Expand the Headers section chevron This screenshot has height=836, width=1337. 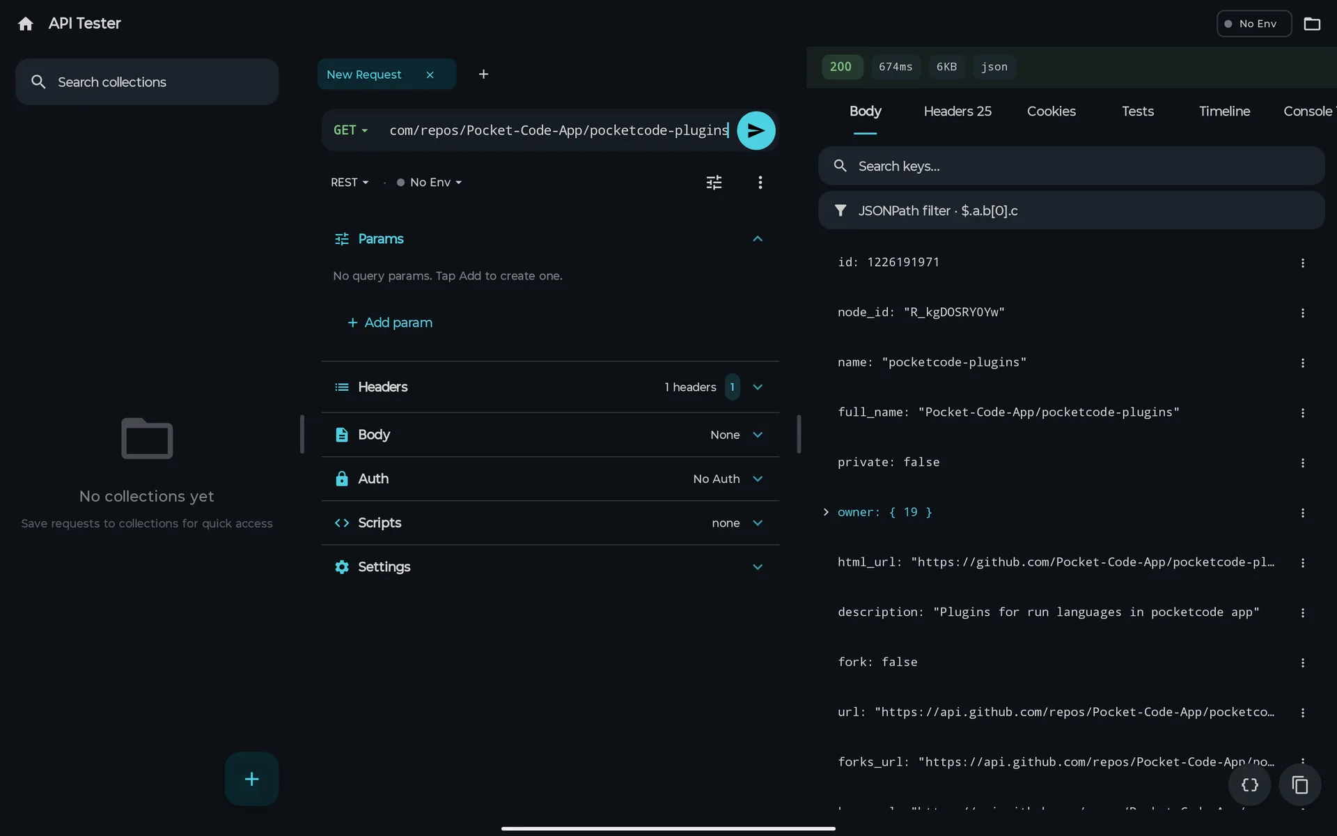click(758, 387)
